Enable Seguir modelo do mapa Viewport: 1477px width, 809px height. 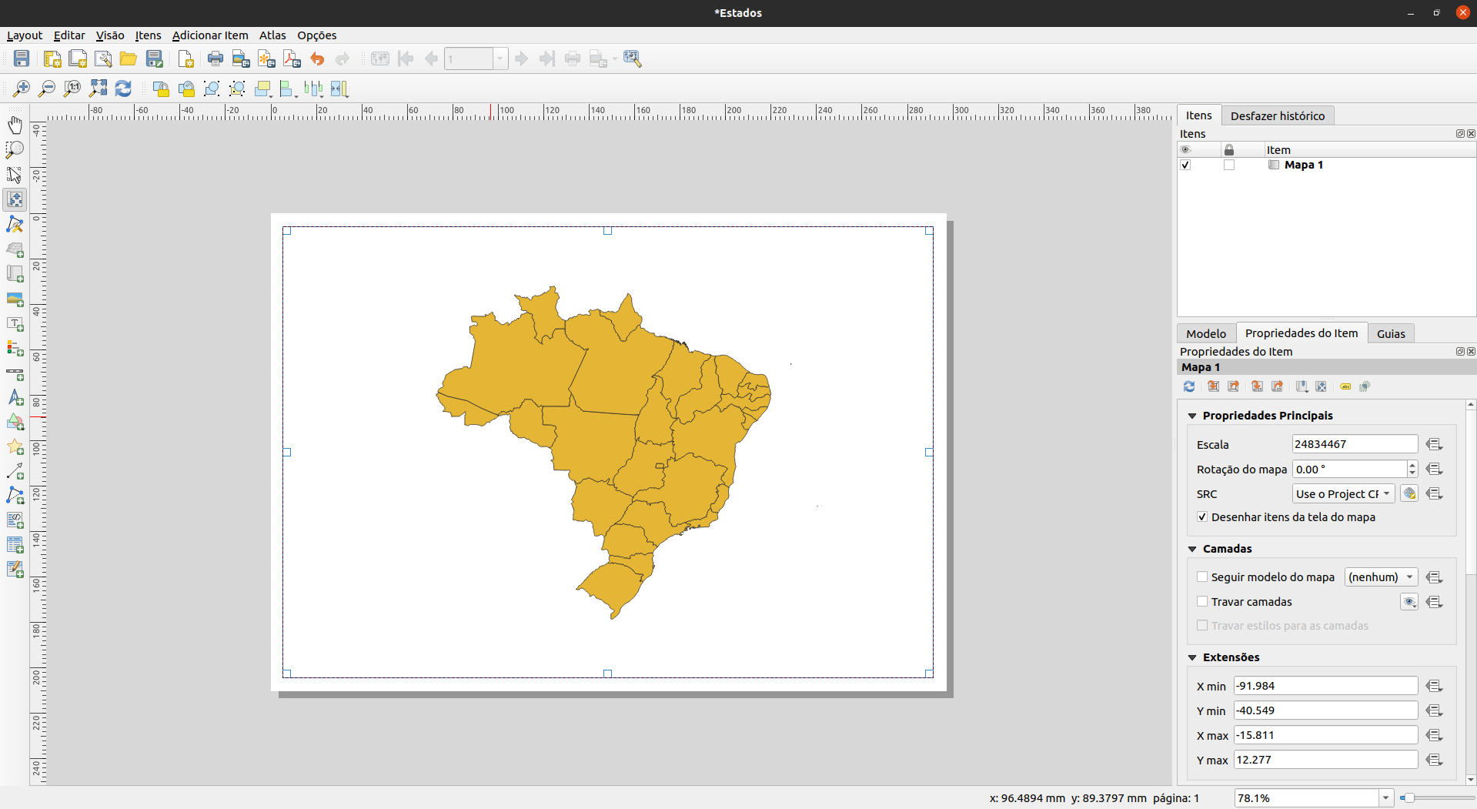[x=1202, y=577]
